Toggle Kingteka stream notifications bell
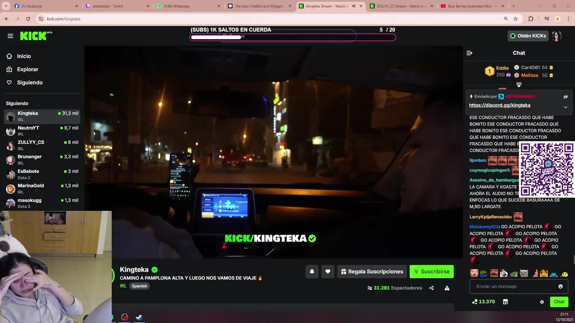This screenshot has width=575, height=323. tap(312, 271)
